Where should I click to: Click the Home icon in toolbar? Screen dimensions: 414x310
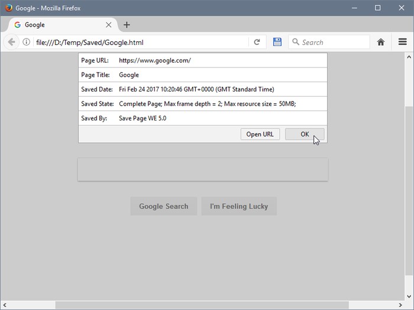[x=381, y=42]
